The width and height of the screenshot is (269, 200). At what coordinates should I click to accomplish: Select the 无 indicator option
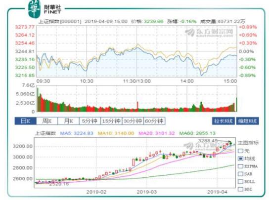(240, 151)
